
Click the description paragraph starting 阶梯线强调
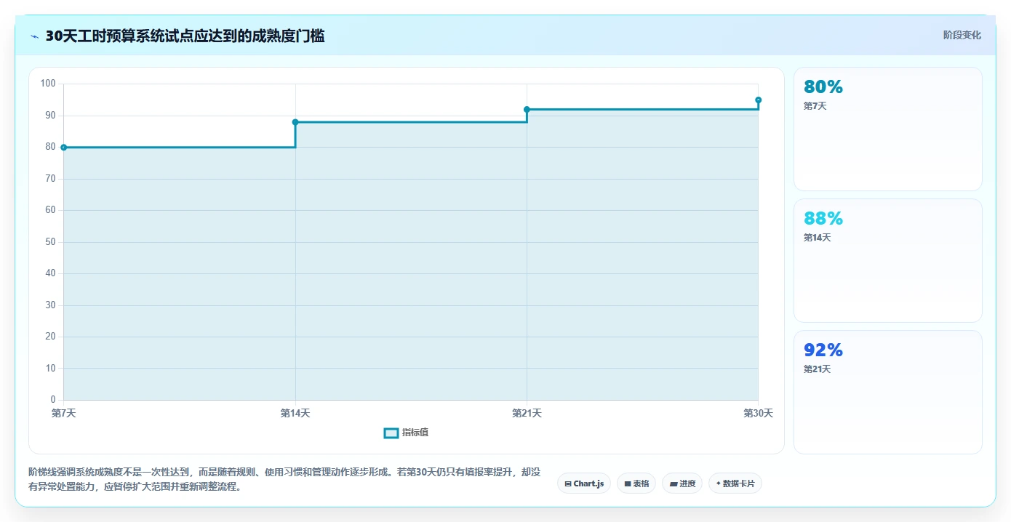[x=284, y=480]
